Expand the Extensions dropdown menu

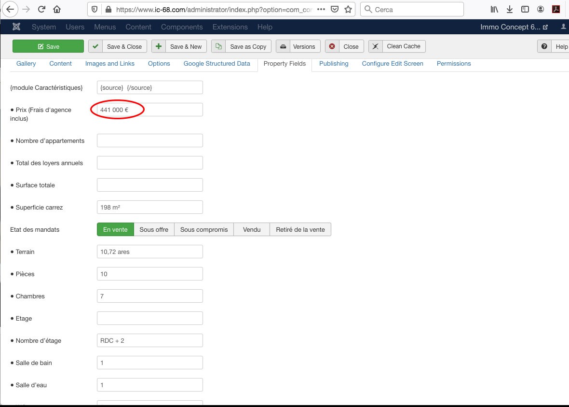tap(230, 27)
